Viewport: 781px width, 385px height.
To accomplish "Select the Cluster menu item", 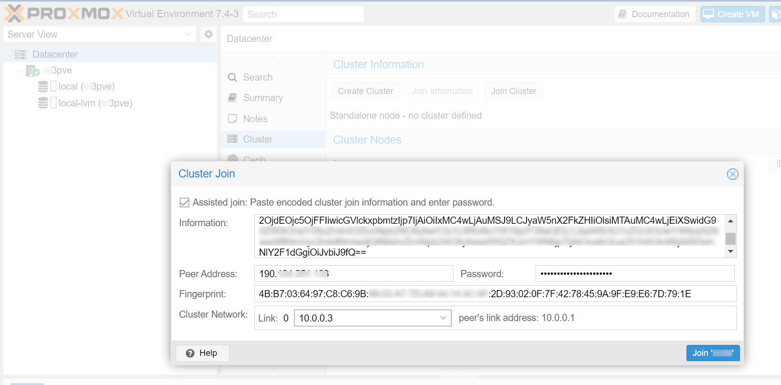I will click(x=273, y=139).
